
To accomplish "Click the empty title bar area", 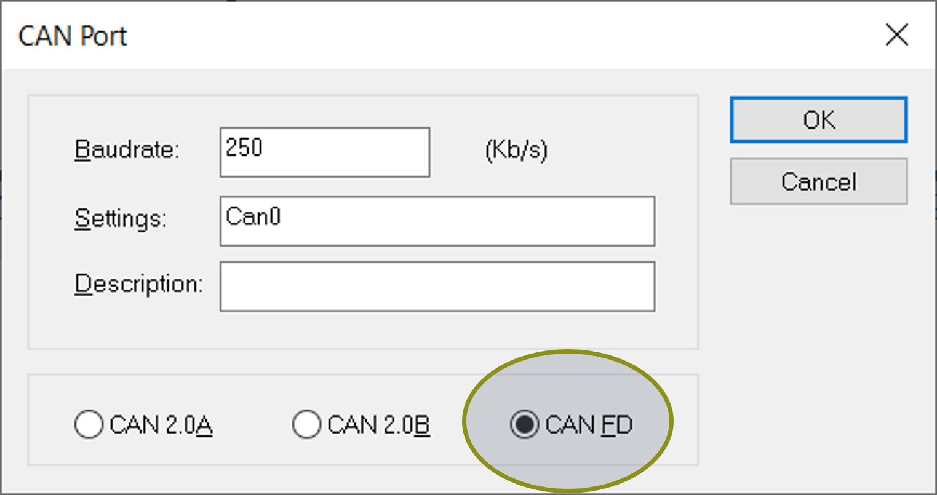I will coord(492,35).
